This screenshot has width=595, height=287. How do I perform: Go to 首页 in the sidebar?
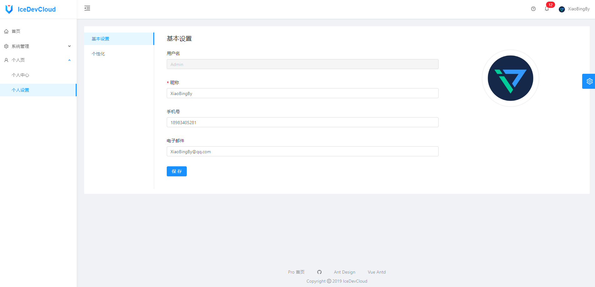(x=38, y=31)
